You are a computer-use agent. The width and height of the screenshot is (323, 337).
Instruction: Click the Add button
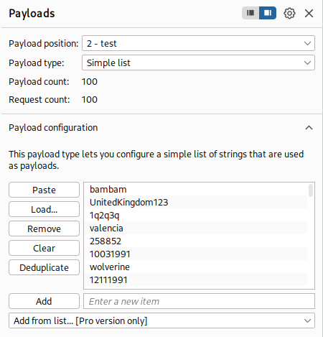click(44, 301)
